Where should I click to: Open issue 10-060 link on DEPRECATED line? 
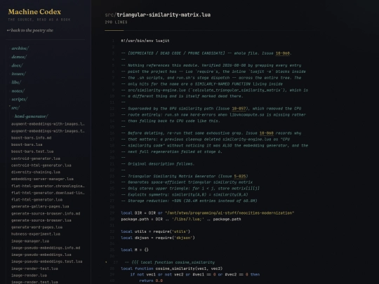point(283,53)
